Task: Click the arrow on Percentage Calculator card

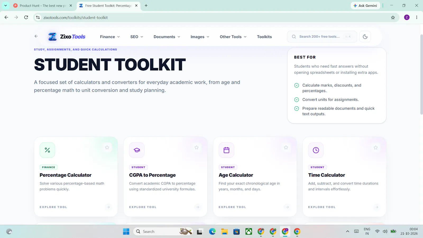Action: (108, 207)
